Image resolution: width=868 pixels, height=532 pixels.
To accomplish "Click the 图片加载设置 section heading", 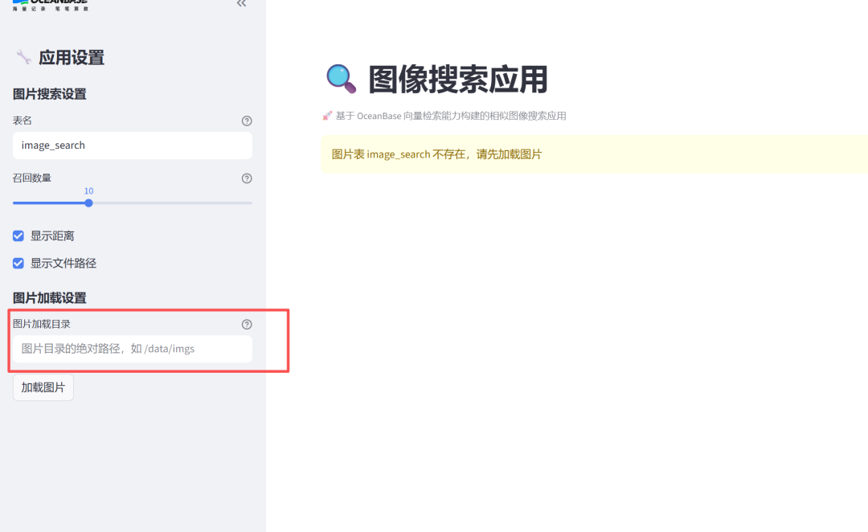I will (49, 298).
